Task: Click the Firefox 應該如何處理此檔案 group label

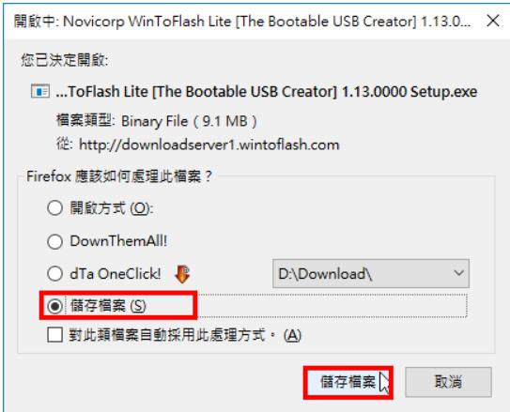Action: pyautogui.click(x=119, y=176)
